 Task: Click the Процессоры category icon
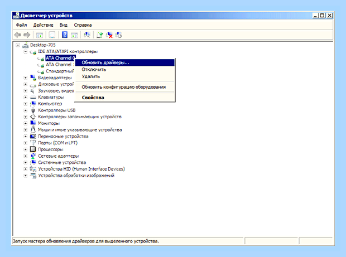pyautogui.click(x=33, y=149)
